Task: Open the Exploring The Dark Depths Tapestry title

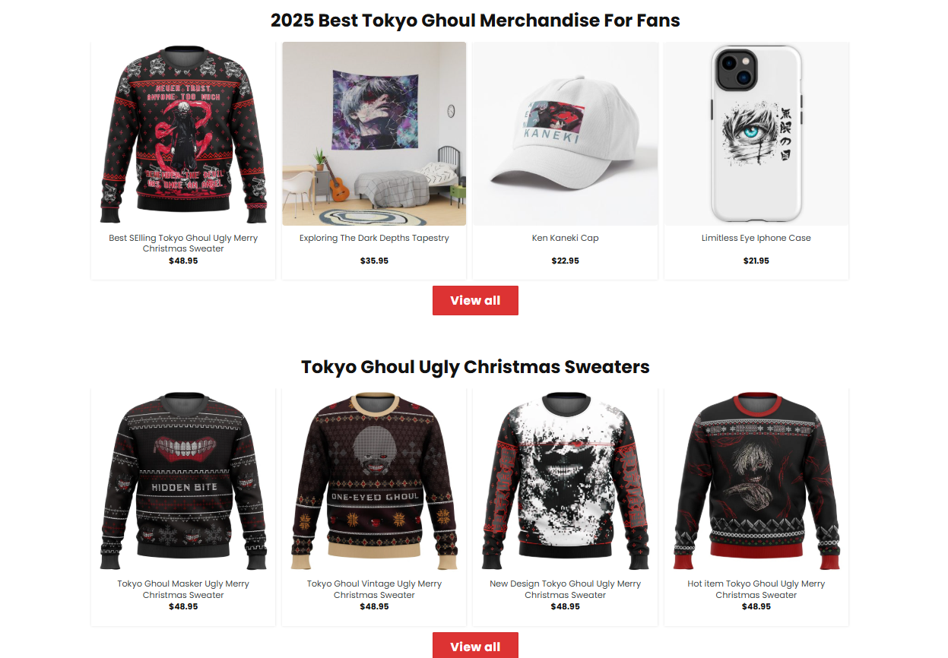Action: point(374,238)
